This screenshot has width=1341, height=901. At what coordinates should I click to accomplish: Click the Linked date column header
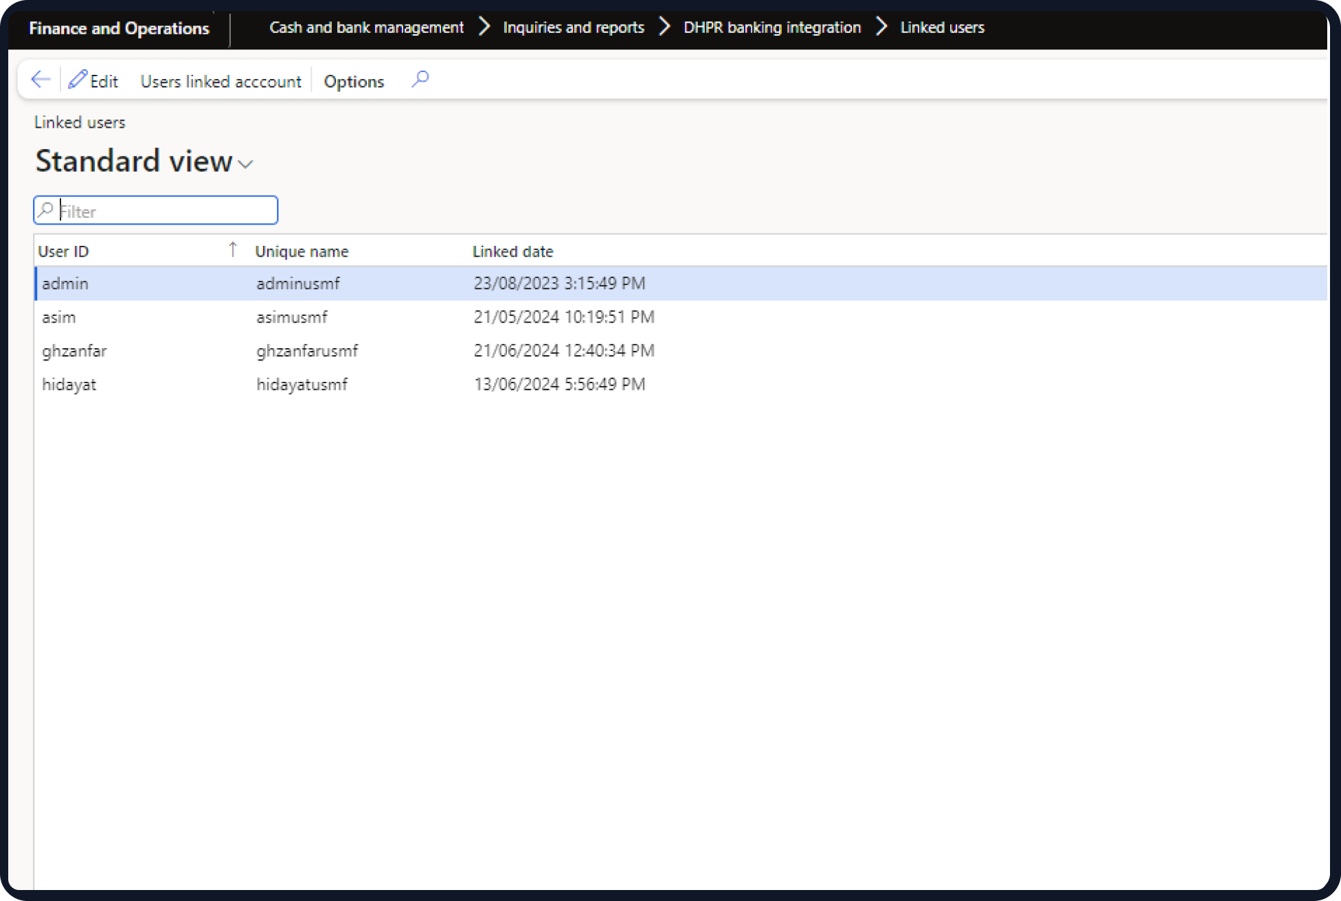coord(512,251)
